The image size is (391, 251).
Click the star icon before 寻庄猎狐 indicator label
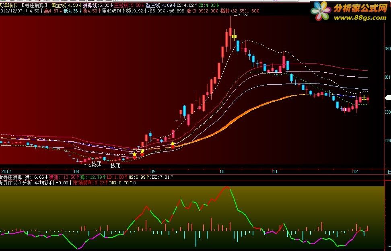(1, 177)
